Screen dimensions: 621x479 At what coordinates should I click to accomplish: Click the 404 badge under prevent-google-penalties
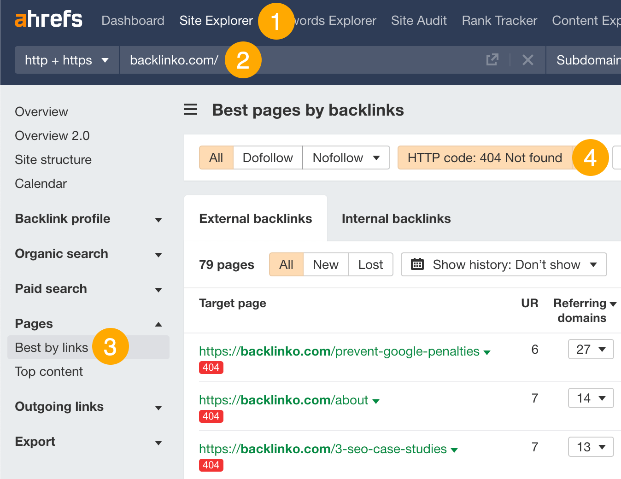click(211, 368)
